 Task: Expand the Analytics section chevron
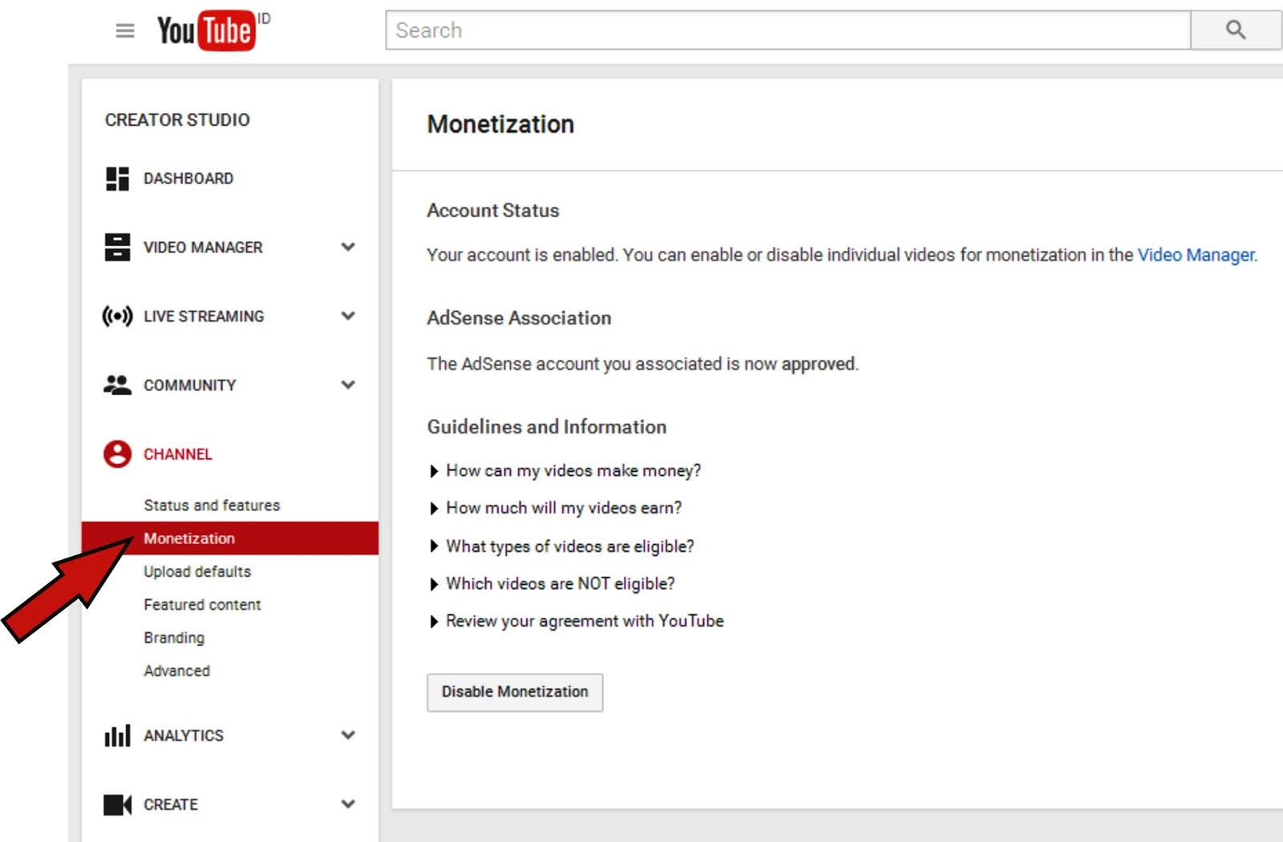348,735
